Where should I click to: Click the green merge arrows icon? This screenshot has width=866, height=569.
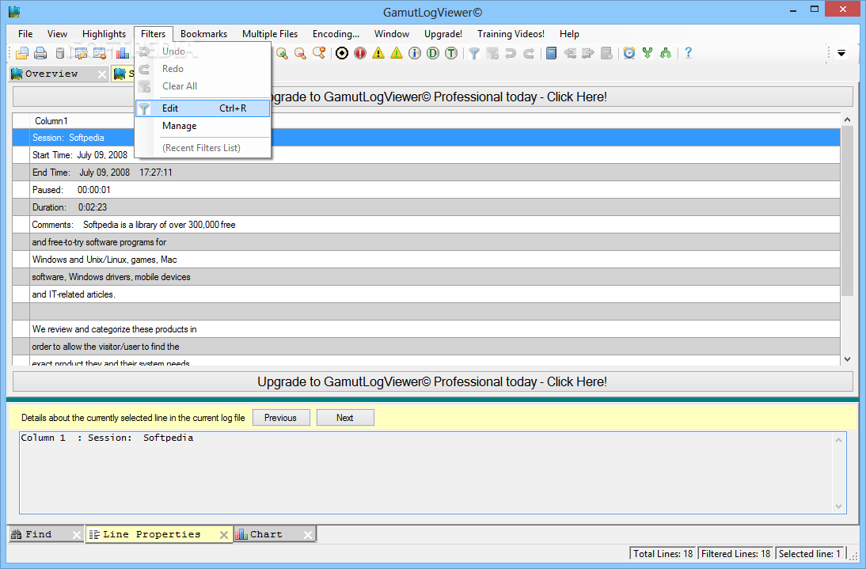[x=648, y=53]
